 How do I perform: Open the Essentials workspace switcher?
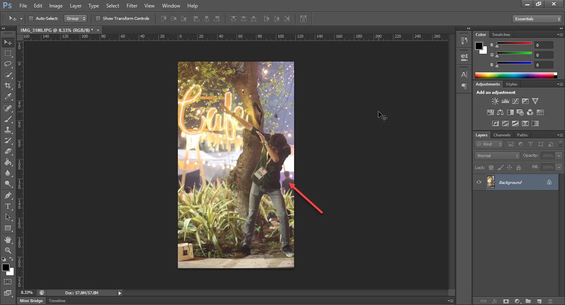click(536, 19)
